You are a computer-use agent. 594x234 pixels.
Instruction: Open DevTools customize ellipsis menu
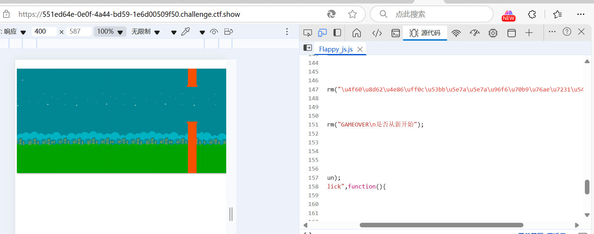552,32
